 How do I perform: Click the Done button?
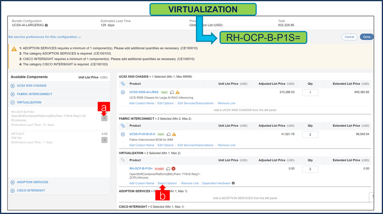(x=367, y=37)
